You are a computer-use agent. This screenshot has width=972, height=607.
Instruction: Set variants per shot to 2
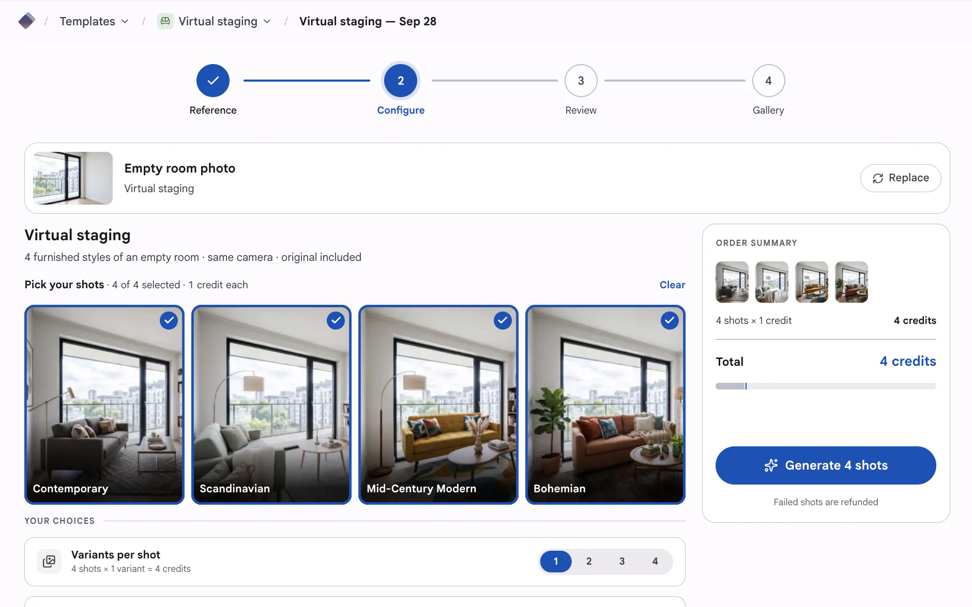click(x=589, y=562)
